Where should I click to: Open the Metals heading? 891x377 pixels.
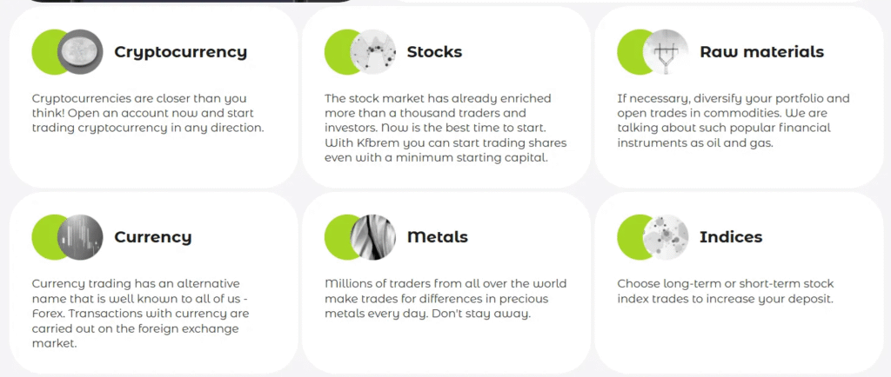click(x=437, y=237)
